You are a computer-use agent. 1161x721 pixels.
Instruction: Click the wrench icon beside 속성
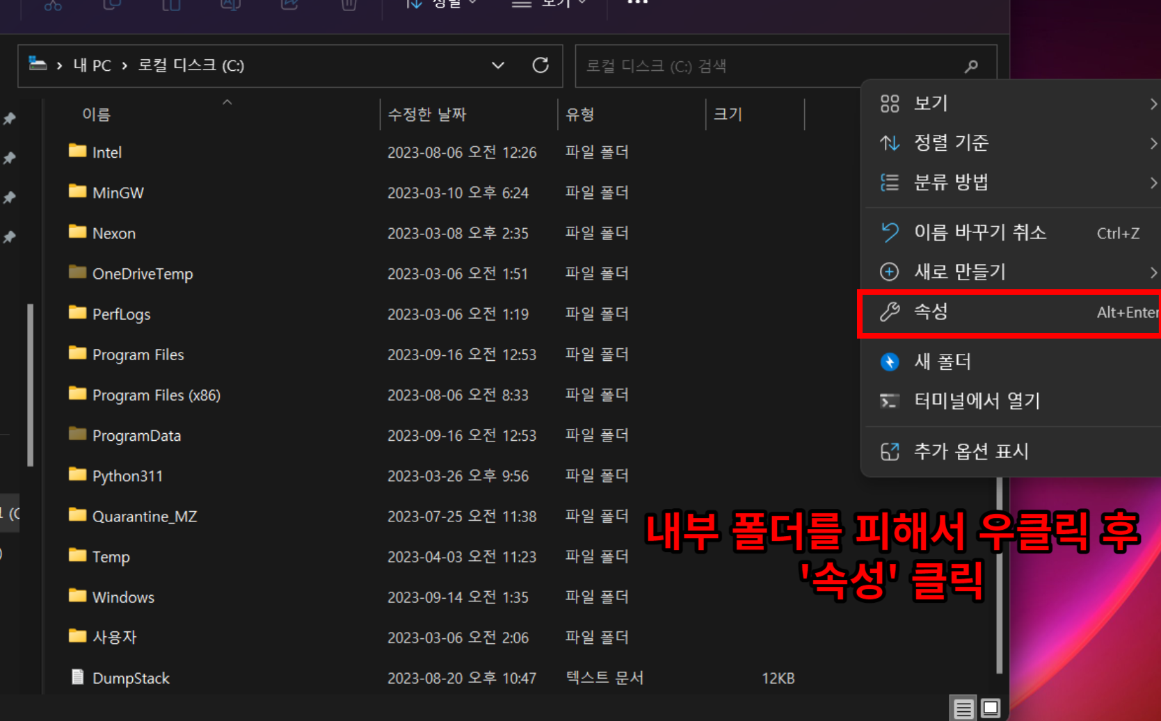click(x=890, y=312)
